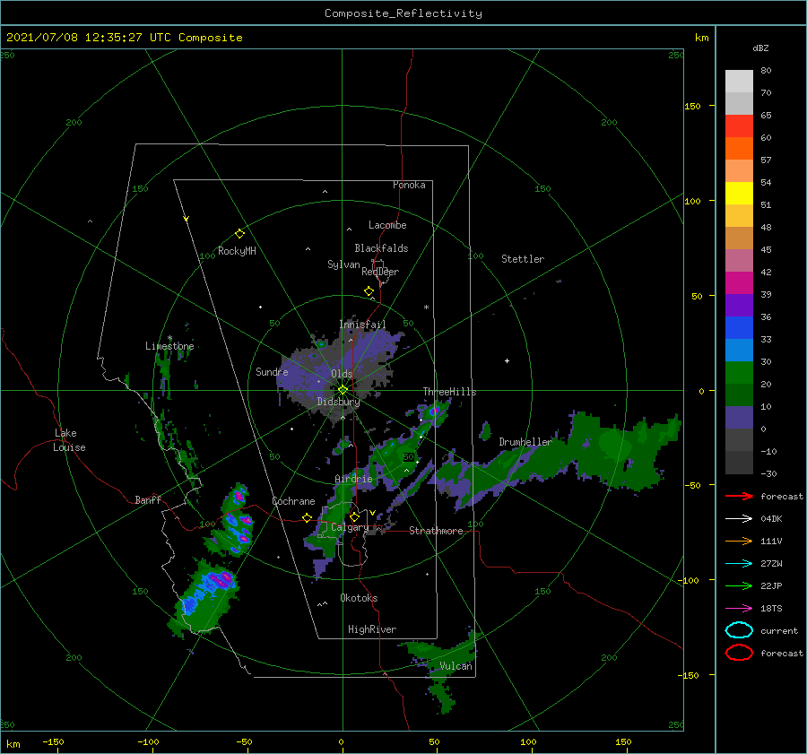Click the Drumheller label

pos(525,442)
